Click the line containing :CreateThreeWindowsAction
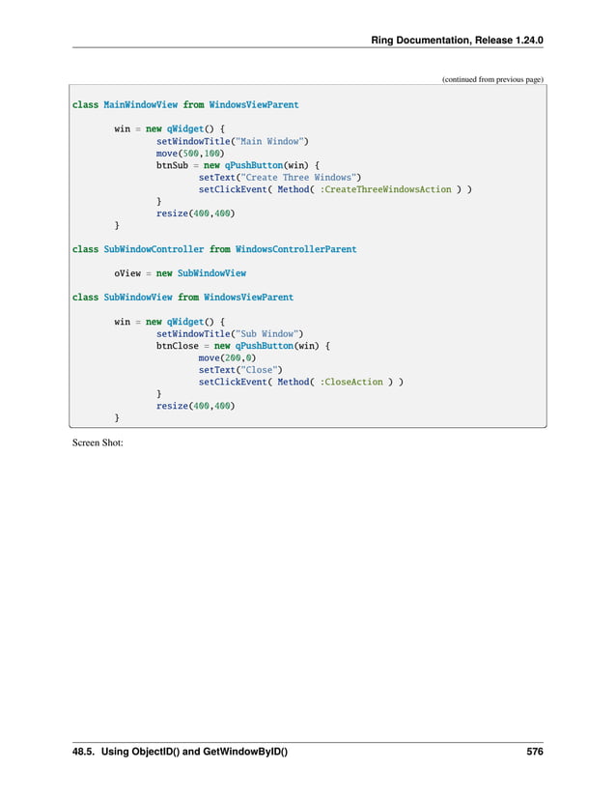The width and height of the screenshot is (616, 797). click(x=335, y=189)
